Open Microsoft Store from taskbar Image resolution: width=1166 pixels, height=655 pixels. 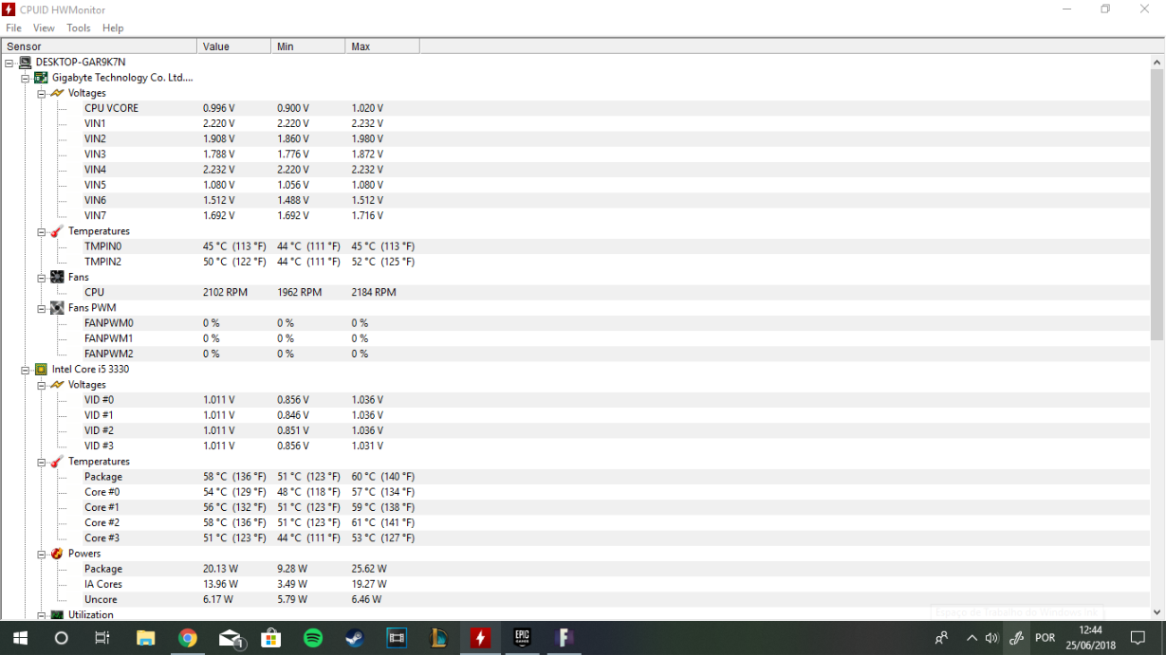(271, 638)
